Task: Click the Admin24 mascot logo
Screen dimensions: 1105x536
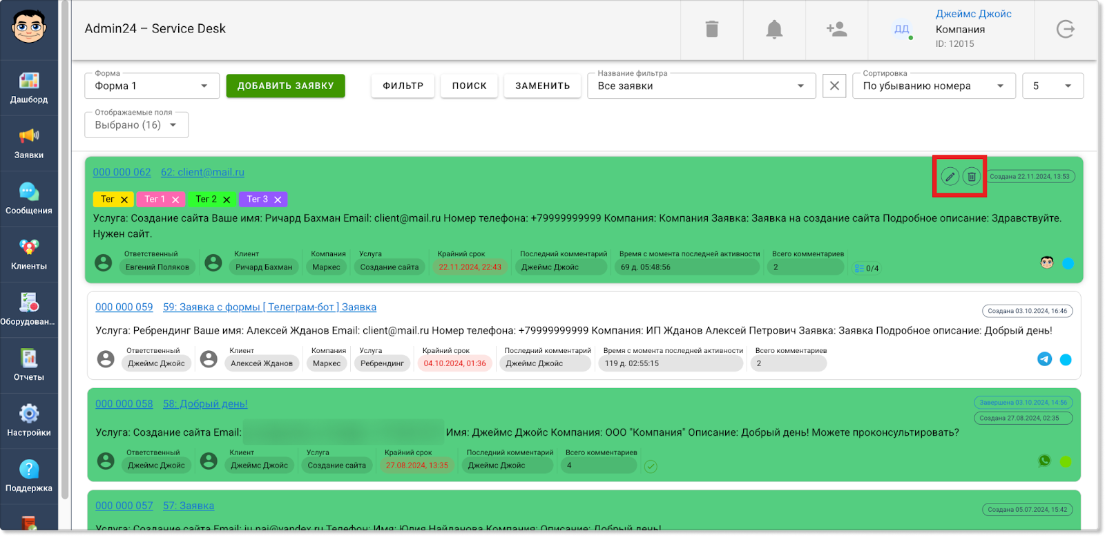Action: (x=29, y=27)
